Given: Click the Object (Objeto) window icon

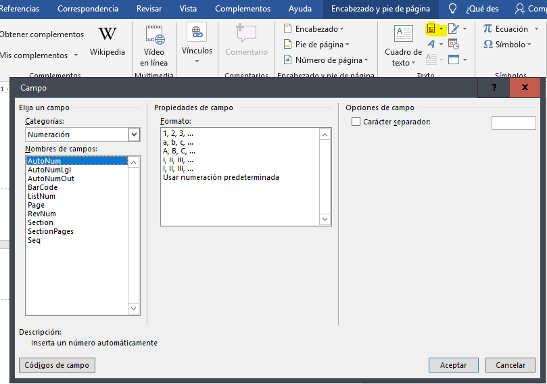Looking at the screenshot, I should point(454,59).
